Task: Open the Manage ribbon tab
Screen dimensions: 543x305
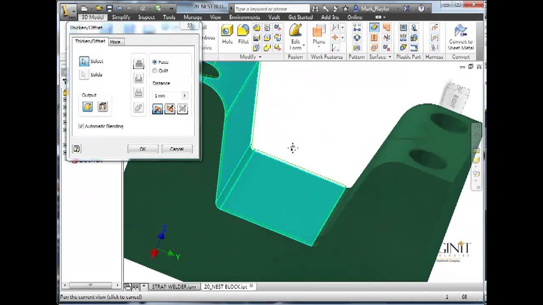Action: (193, 17)
